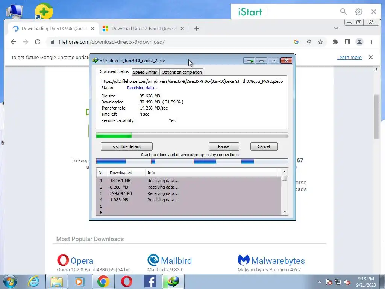The width and height of the screenshot is (385, 289).
Task: Open the Mailbird download link
Action: [176, 261]
